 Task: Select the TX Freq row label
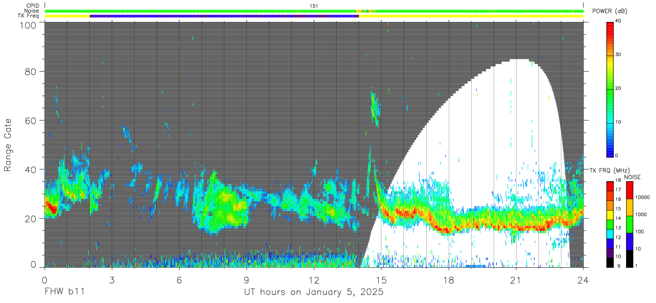[x=29, y=15]
